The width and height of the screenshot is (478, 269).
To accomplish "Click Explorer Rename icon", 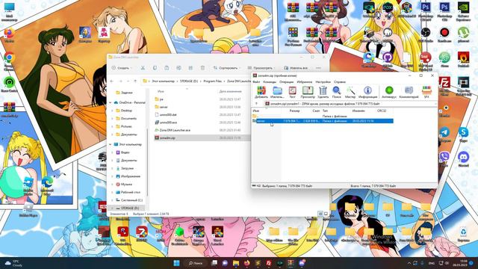I will coord(179,68).
